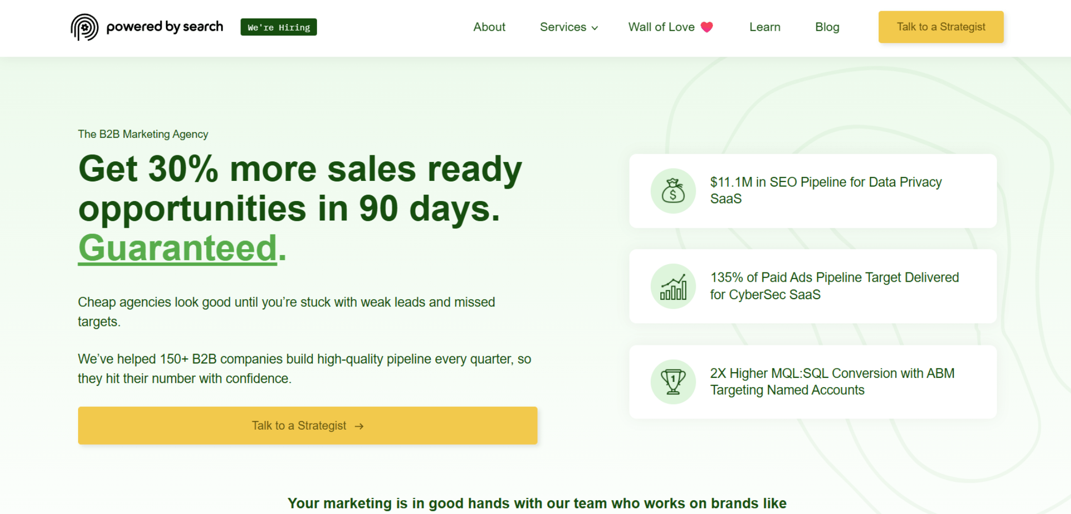Click "The B2B Marketing Agency" text
1071x514 pixels.
(143, 134)
